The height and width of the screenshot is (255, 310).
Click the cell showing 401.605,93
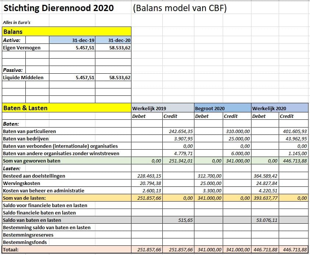tap(293, 131)
